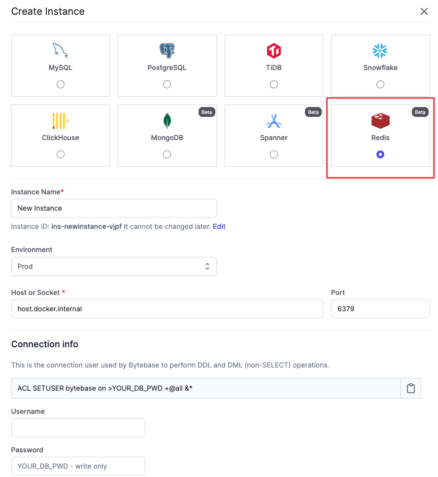Click the TiDB red logo
Screen dimensions: 438x477
pos(273,50)
